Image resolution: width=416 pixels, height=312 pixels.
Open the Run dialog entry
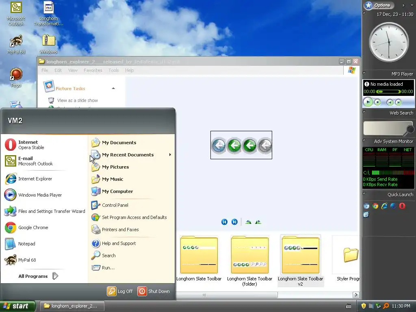coord(131,268)
